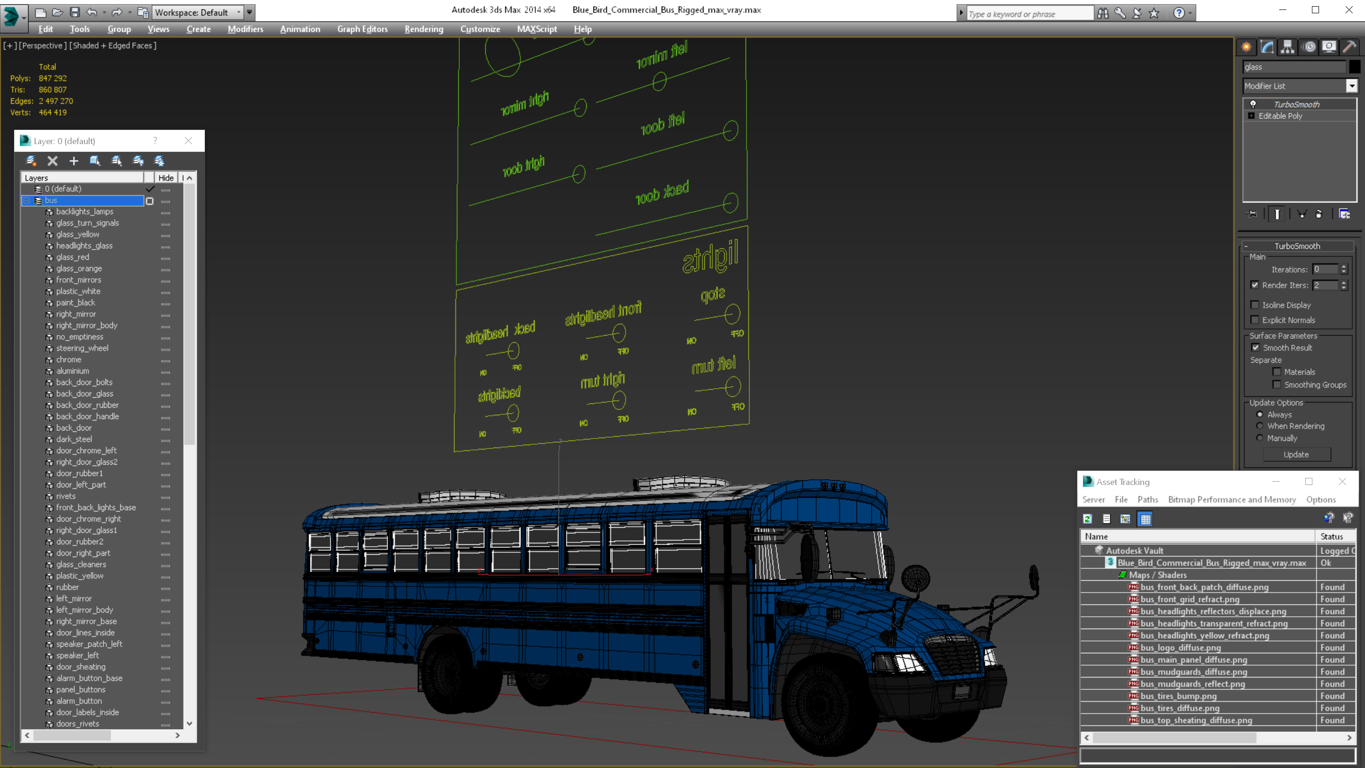Open the viewport [+] menu
Image resolution: width=1365 pixels, height=768 pixels.
[9, 46]
